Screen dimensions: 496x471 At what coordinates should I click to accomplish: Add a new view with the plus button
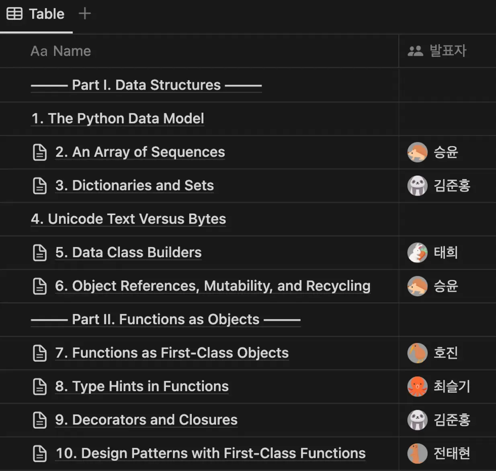point(85,14)
